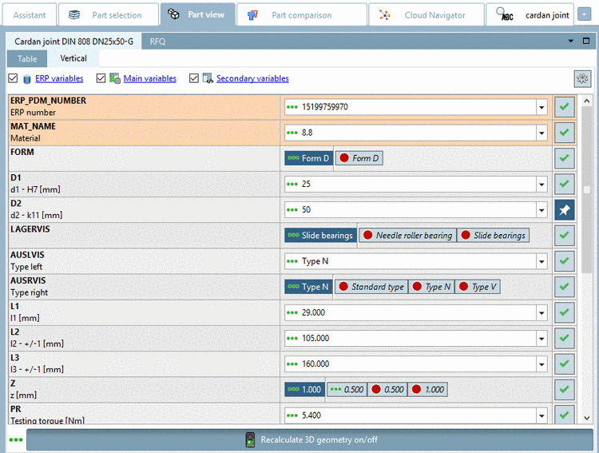Screen dimensions: 599x453
Task: Expand the panel menu arrow near RFQ bar
Action: pos(571,41)
